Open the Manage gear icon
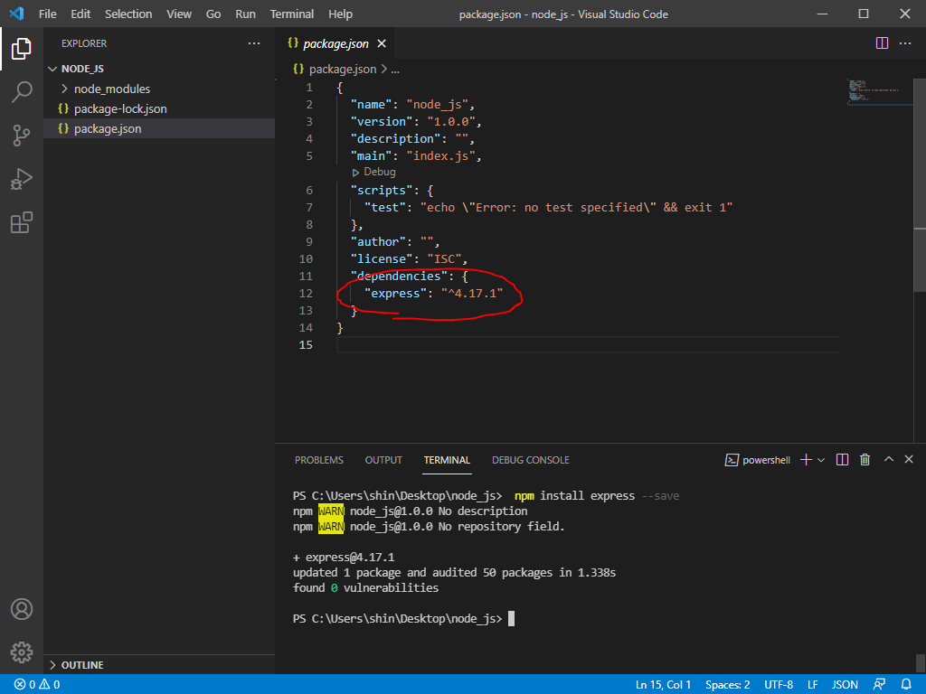The image size is (926, 694). 22,652
